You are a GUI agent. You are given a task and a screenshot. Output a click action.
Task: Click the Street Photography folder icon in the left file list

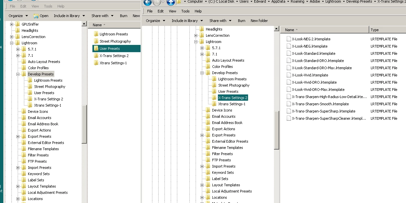96,41
